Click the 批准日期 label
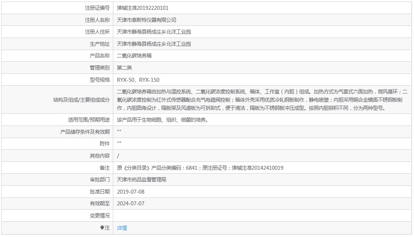Viewport: 414px width, 237px height. pos(100,192)
